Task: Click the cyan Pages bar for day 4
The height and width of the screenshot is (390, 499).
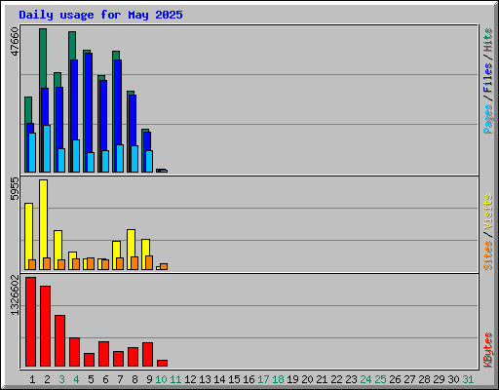Action: tap(76, 156)
